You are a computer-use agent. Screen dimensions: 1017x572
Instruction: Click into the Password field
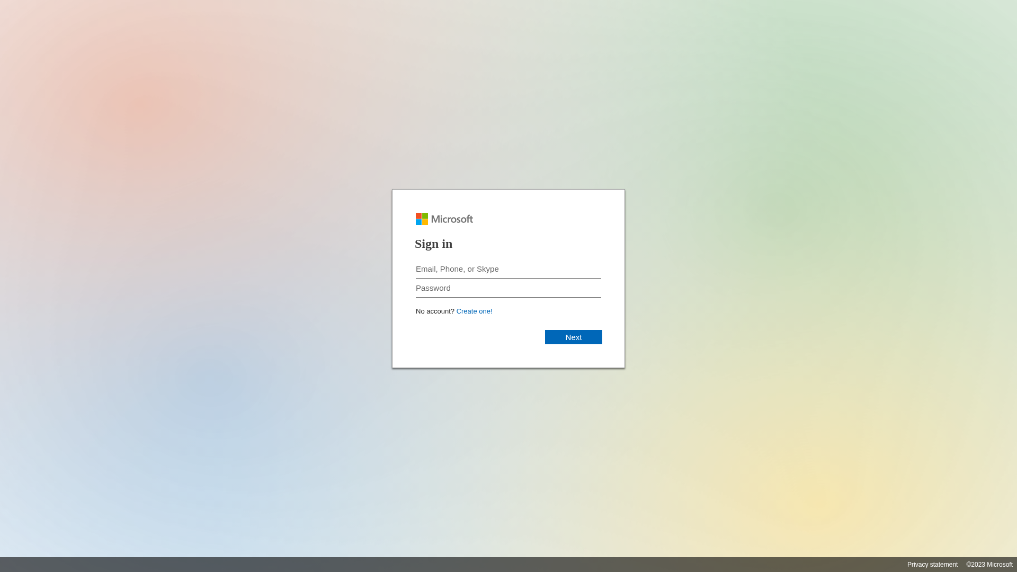508,288
